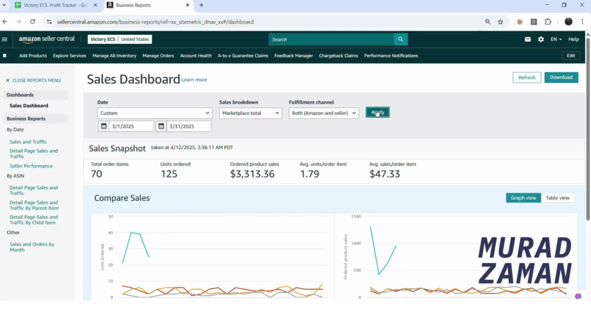Open the Fulfillment channel dropdown
The image size is (591, 332).
[324, 113]
